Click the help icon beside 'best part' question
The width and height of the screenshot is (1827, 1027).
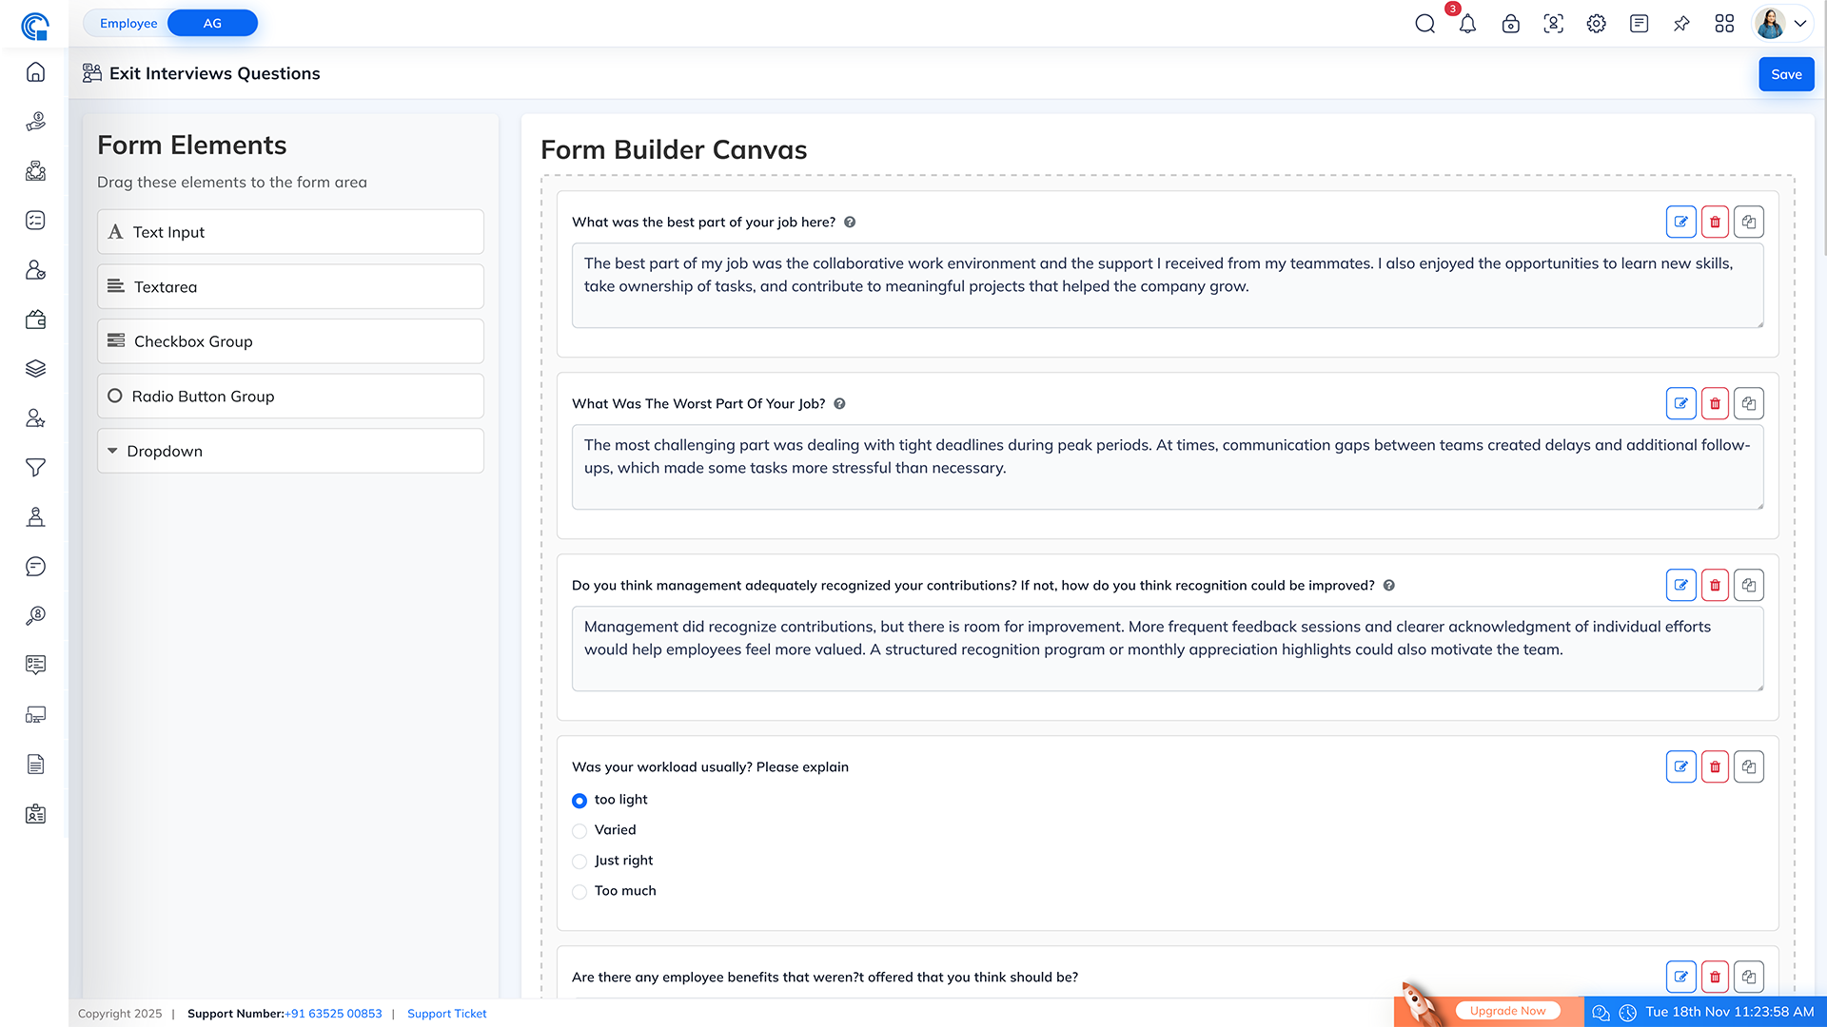[850, 223]
